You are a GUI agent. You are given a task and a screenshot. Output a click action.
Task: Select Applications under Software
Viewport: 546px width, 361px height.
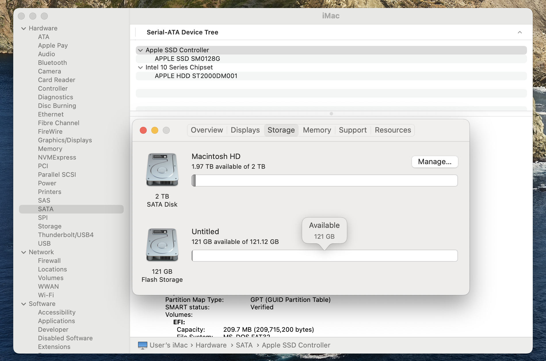(x=56, y=321)
